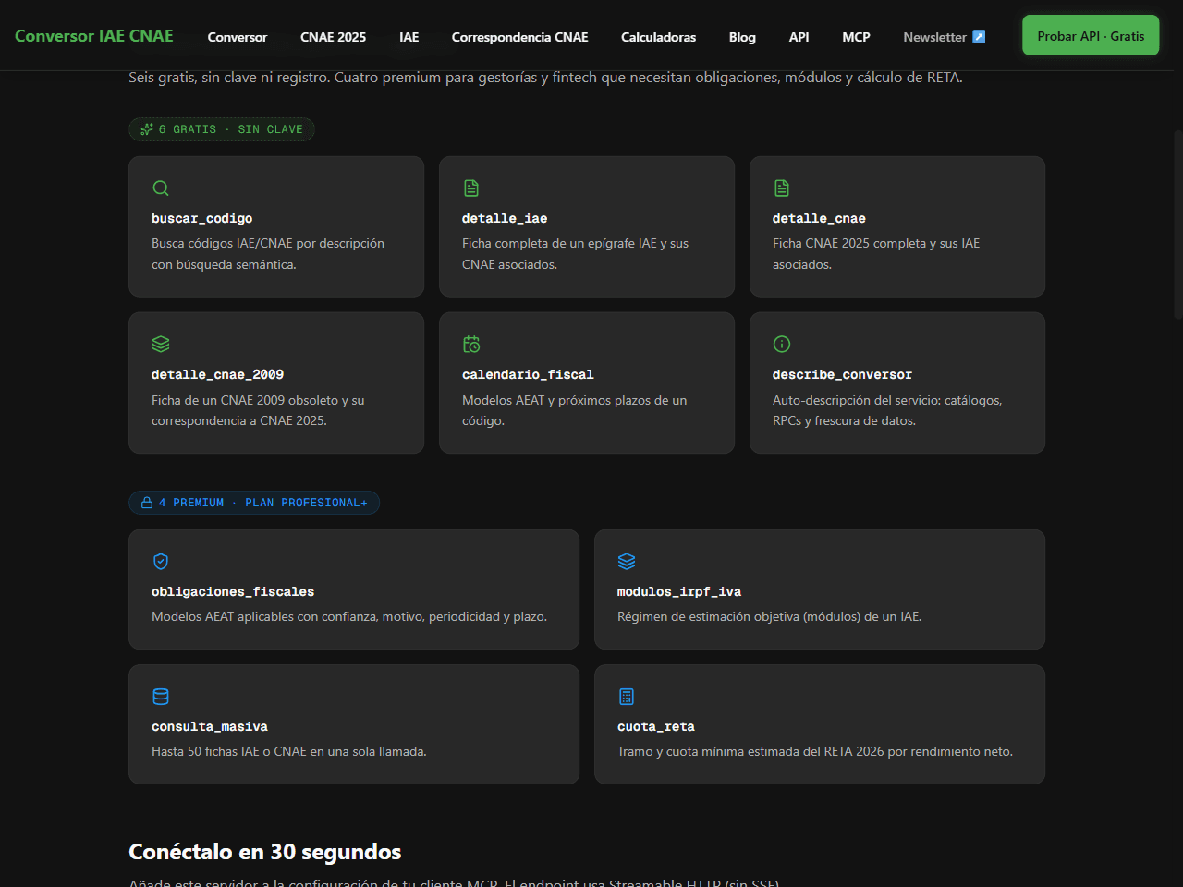Click the calendario_fiscal title text
The image size is (1183, 887).
tap(528, 375)
